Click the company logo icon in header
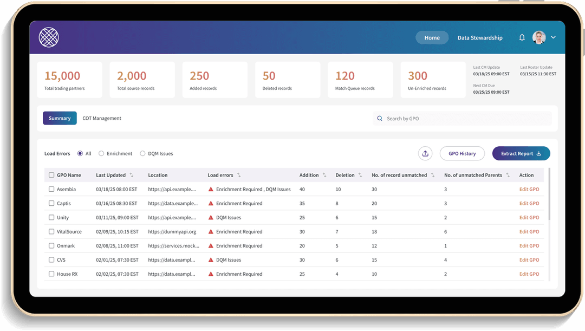Viewport: 585px width, 331px height. (49, 37)
